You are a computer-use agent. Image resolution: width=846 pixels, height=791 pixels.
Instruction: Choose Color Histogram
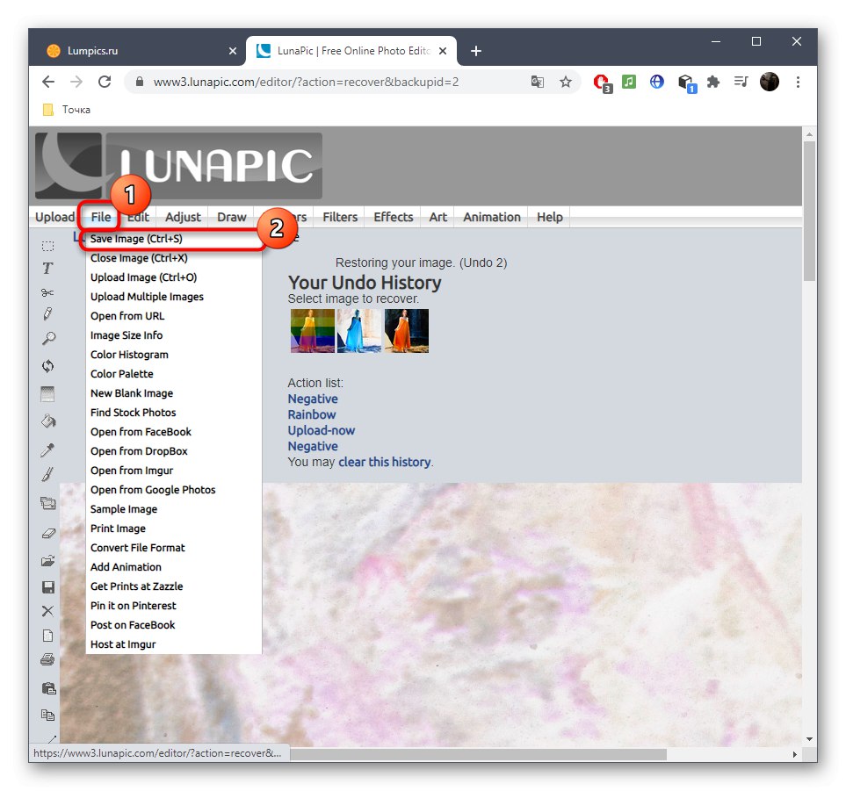click(173, 355)
